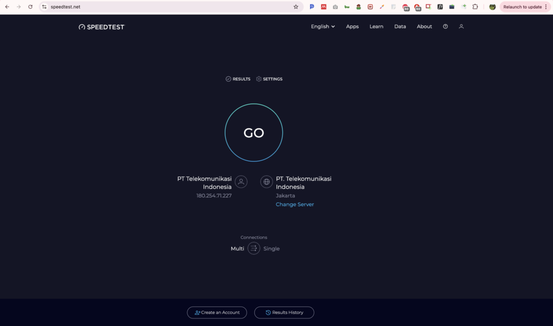Toggle the Multi/Single connections switch
The image size is (553, 326).
click(254, 248)
